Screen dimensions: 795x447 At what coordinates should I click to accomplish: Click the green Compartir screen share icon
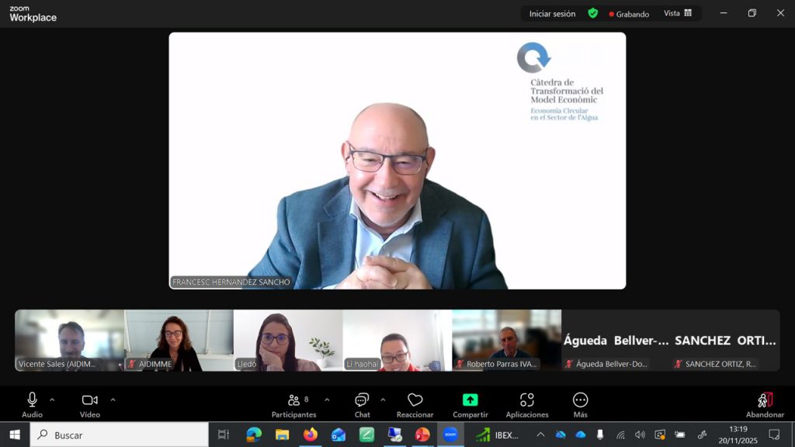point(470,400)
